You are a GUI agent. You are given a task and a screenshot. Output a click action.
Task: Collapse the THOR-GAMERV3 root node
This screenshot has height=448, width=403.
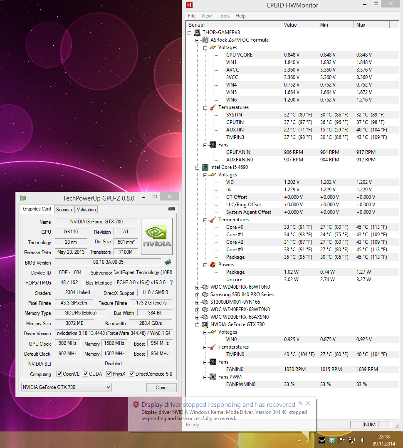pos(189,33)
